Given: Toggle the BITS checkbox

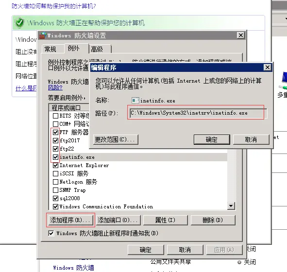Looking at the screenshot, I should (55, 116).
